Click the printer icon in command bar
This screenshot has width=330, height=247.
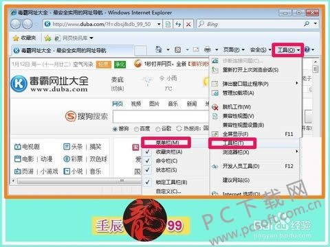point(208,49)
